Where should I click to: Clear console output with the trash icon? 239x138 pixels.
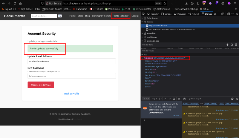point(184,99)
